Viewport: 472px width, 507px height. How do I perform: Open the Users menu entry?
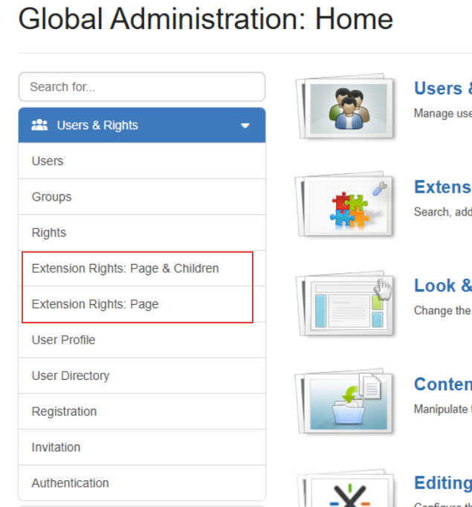(48, 161)
